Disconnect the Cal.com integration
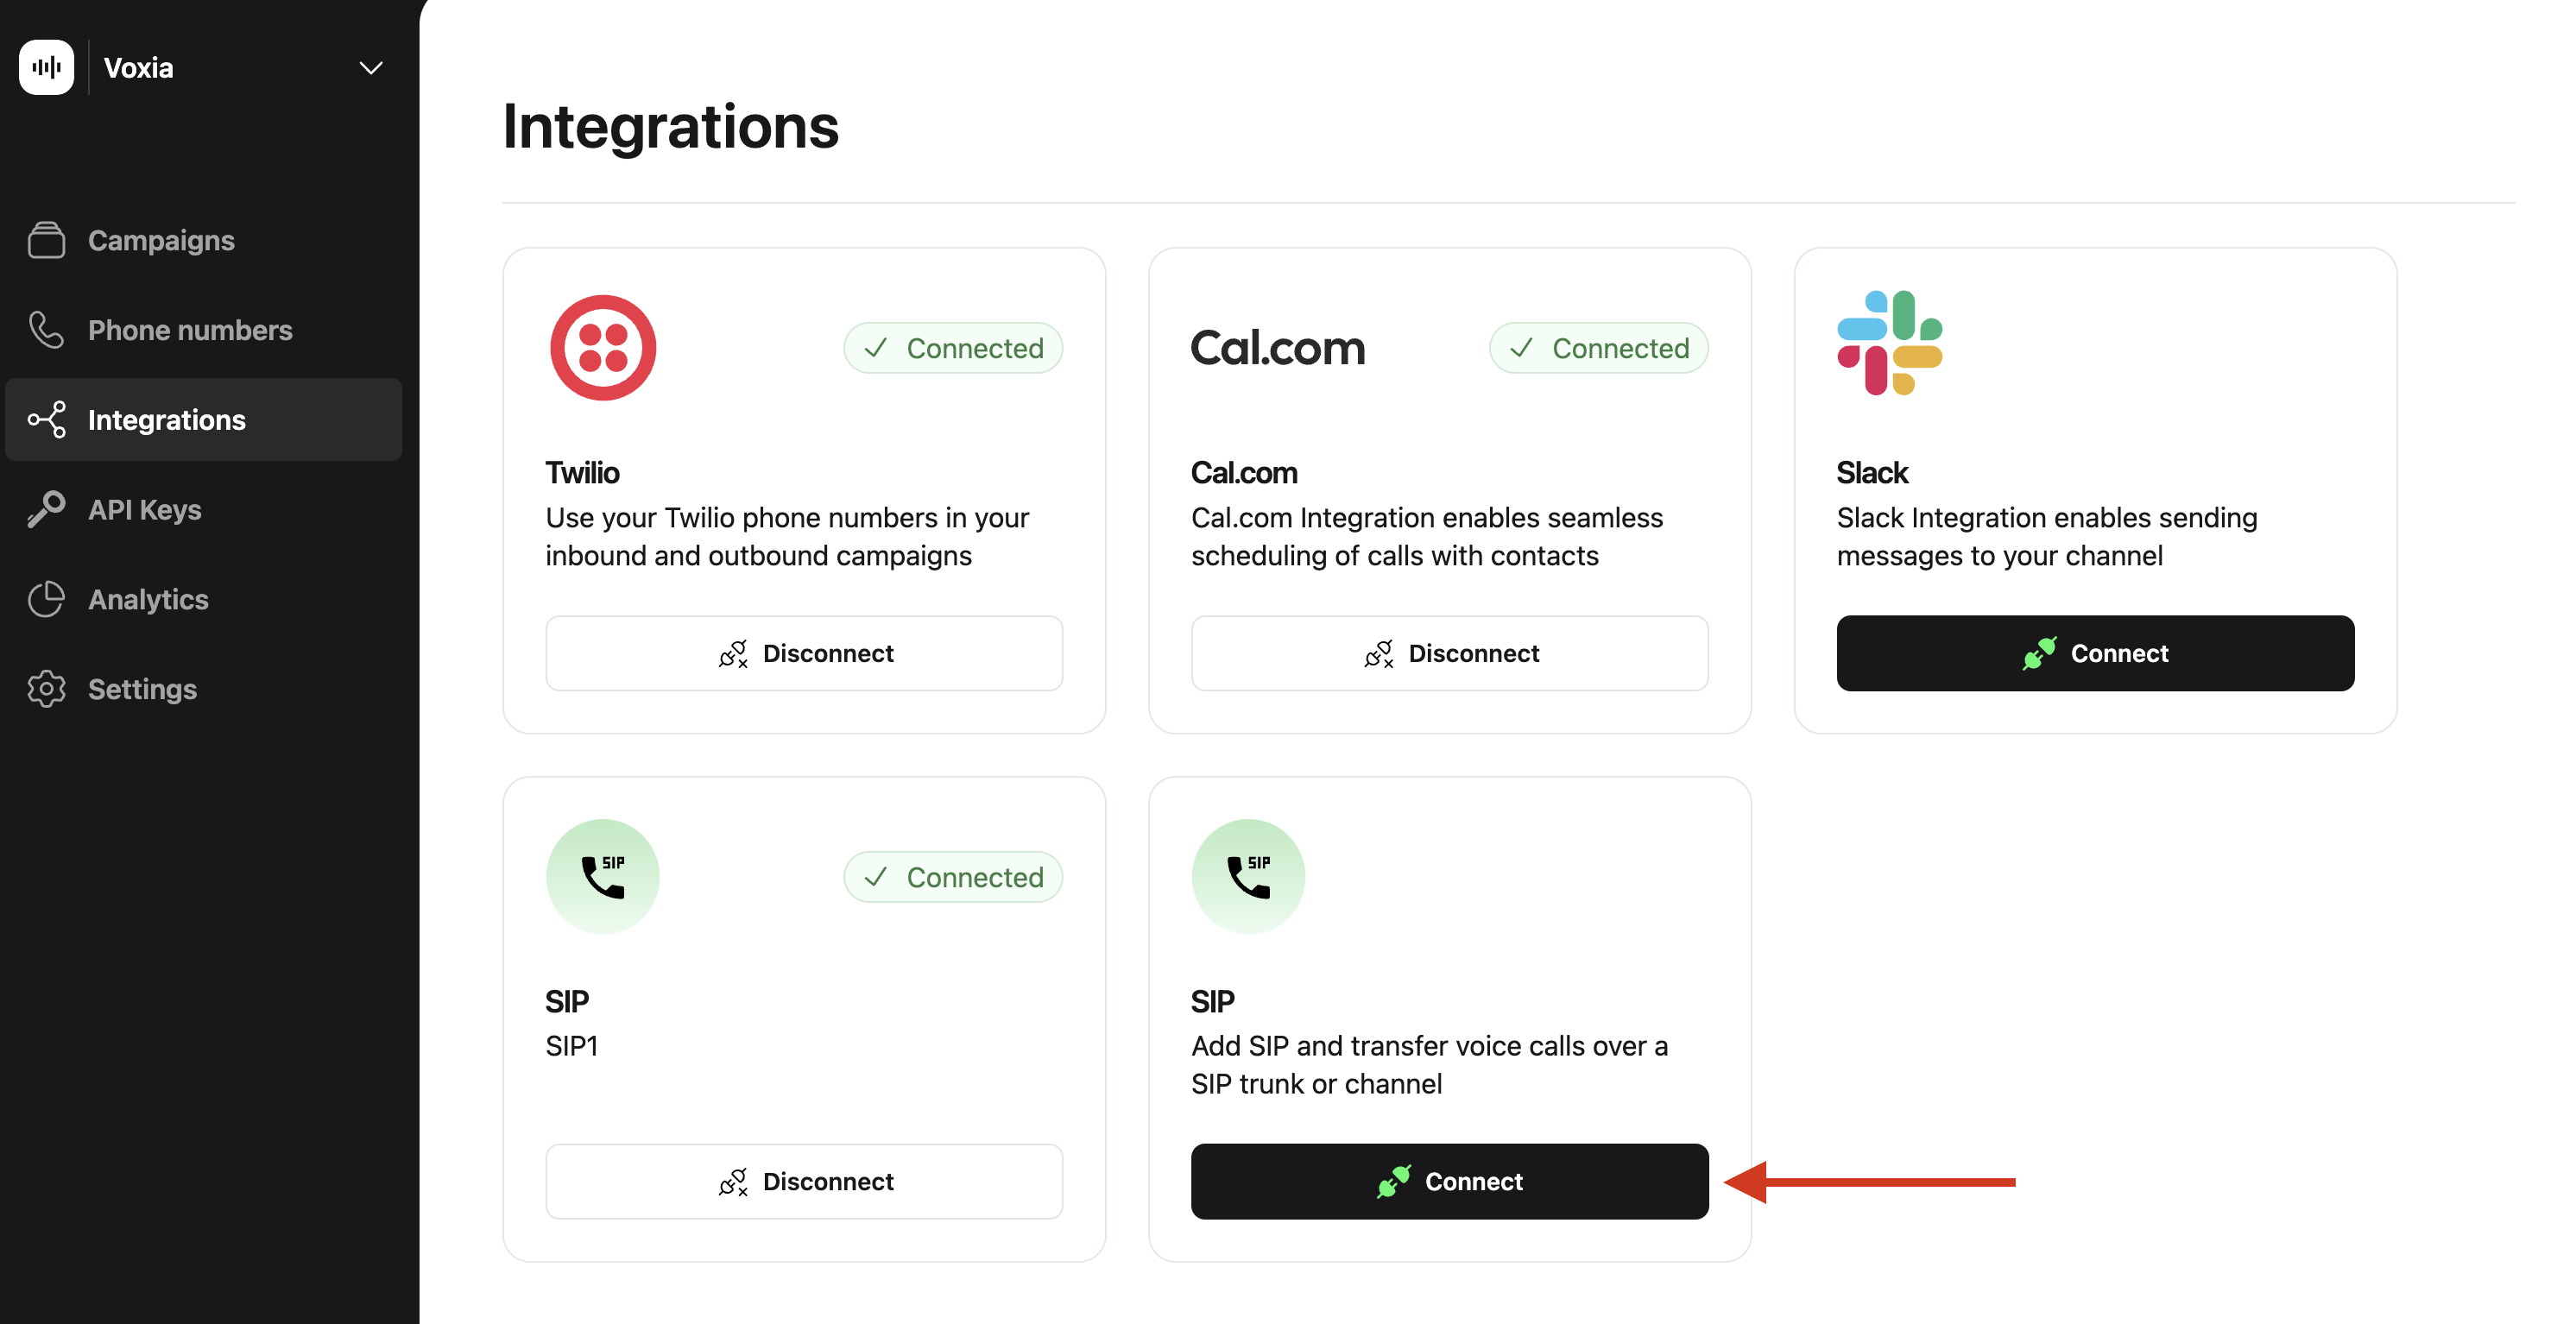This screenshot has width=2576, height=1324. pos(1449,653)
